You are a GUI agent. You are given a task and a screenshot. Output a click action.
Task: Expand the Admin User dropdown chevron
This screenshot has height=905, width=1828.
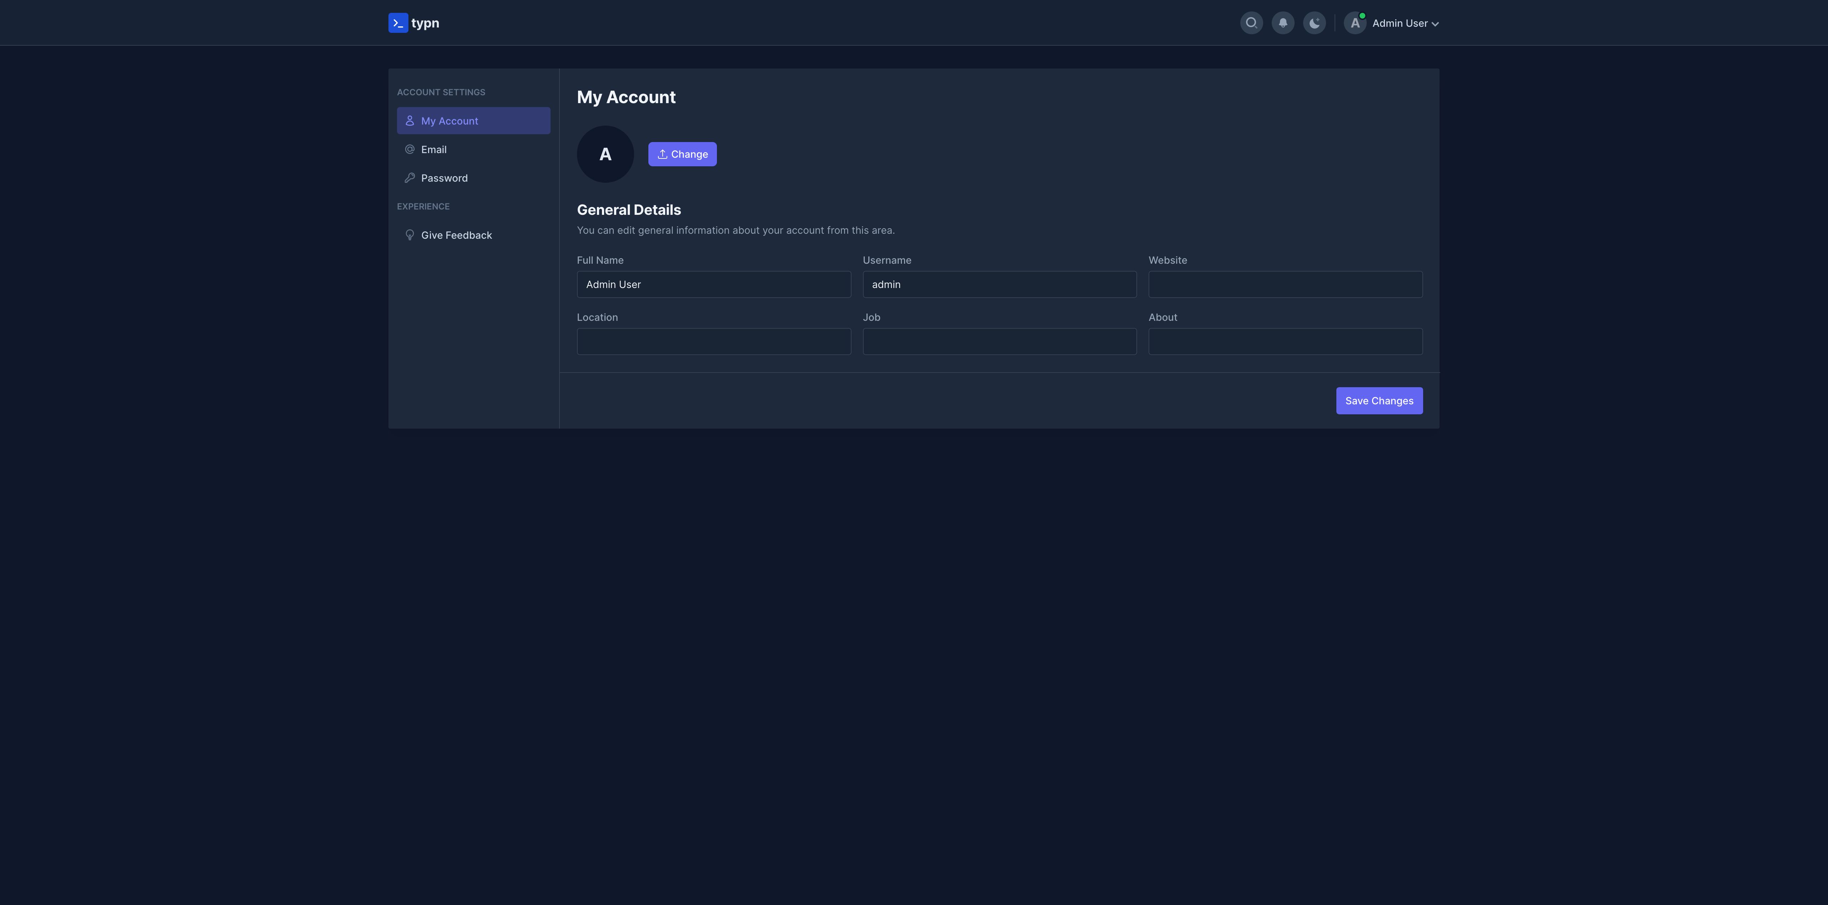[1435, 24]
